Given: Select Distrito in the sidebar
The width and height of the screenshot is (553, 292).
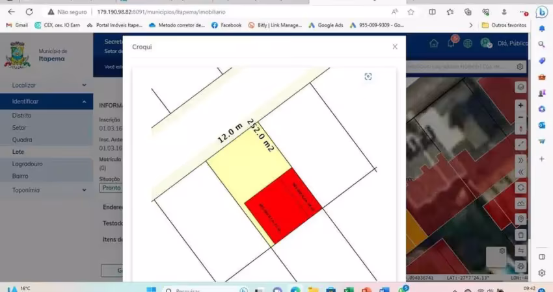Looking at the screenshot, I should (x=21, y=116).
